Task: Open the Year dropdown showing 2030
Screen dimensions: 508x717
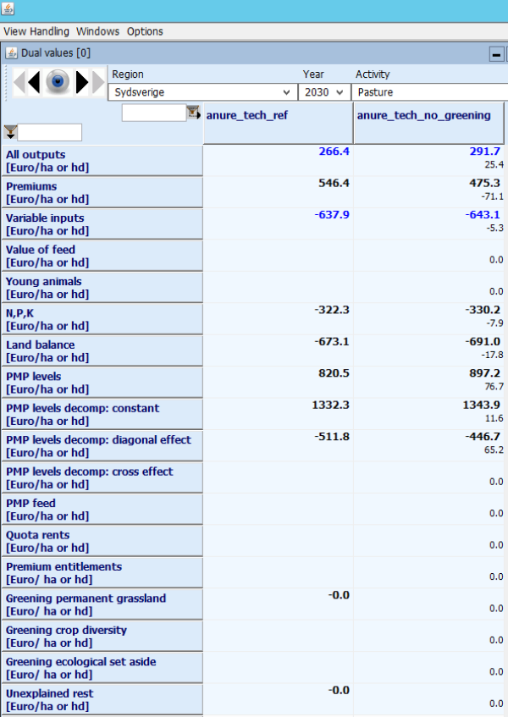Action: [324, 91]
